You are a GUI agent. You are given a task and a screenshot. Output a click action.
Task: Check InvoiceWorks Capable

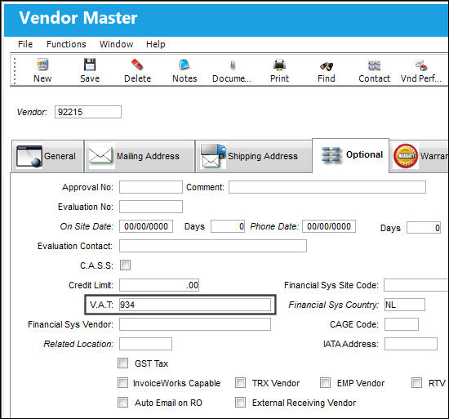(x=122, y=382)
